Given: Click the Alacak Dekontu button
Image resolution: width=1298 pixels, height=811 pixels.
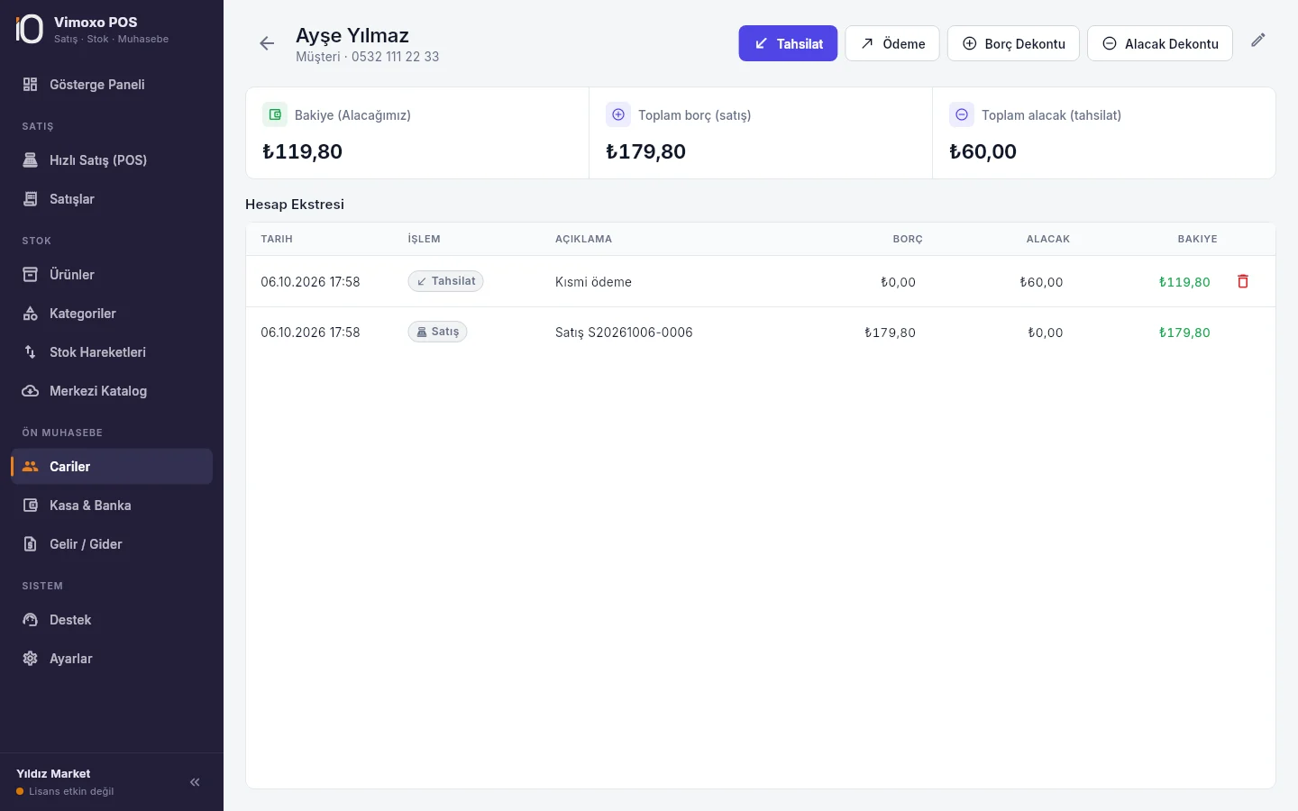Looking at the screenshot, I should pyautogui.click(x=1160, y=43).
